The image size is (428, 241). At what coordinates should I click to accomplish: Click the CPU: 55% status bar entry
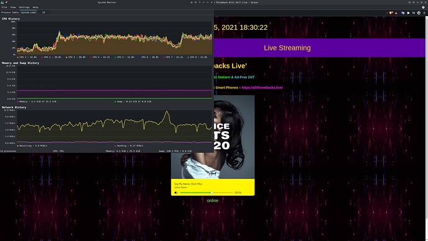click(x=58, y=151)
